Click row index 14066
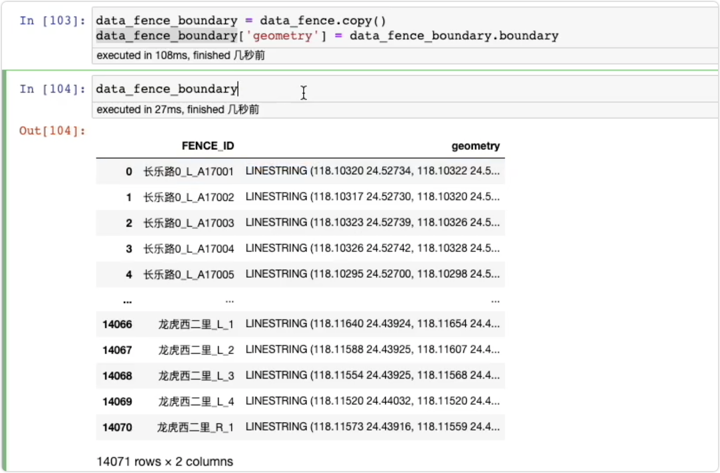This screenshot has width=720, height=473. (x=117, y=325)
